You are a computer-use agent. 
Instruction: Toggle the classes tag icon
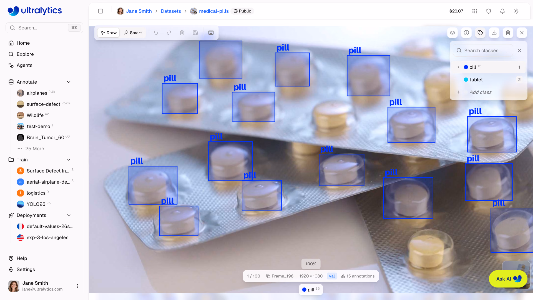point(480,33)
